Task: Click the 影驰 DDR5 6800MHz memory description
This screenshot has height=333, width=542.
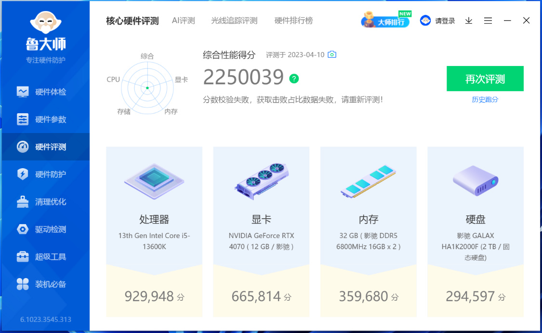Action: tap(369, 241)
